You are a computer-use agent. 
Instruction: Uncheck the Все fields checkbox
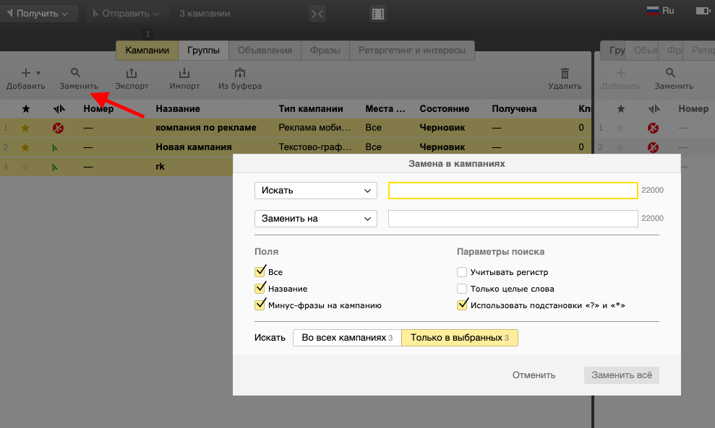point(260,272)
